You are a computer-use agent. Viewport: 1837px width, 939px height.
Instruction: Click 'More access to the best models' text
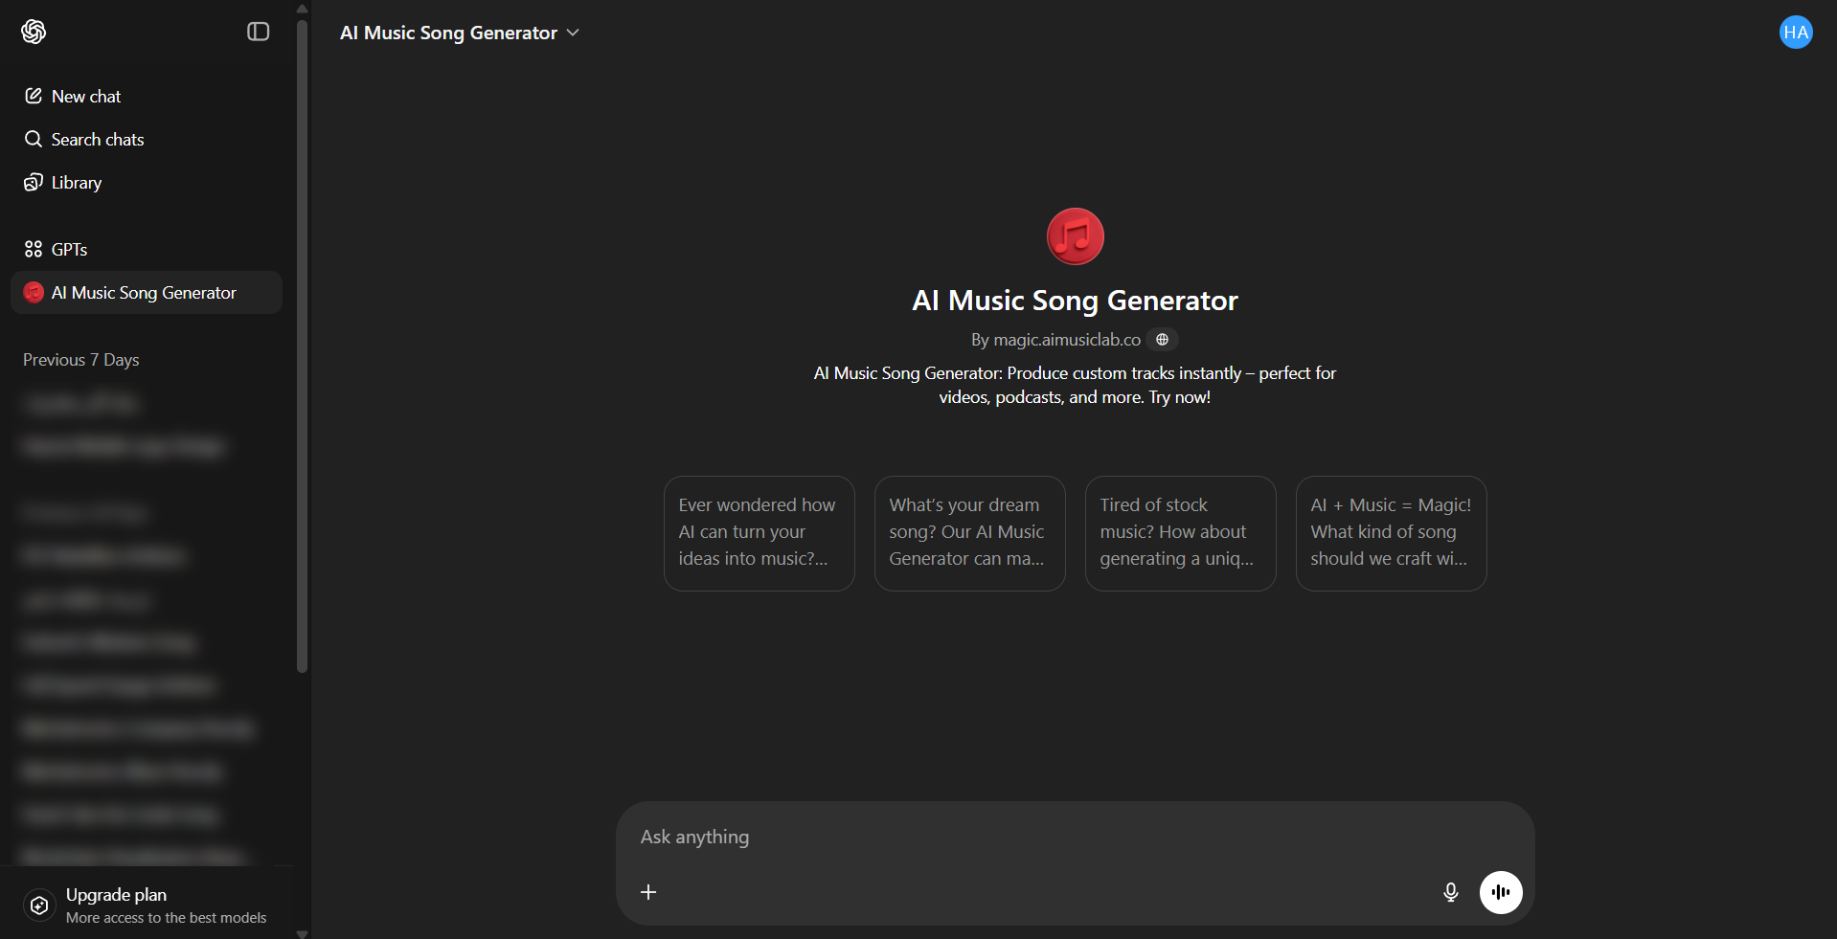167,918
